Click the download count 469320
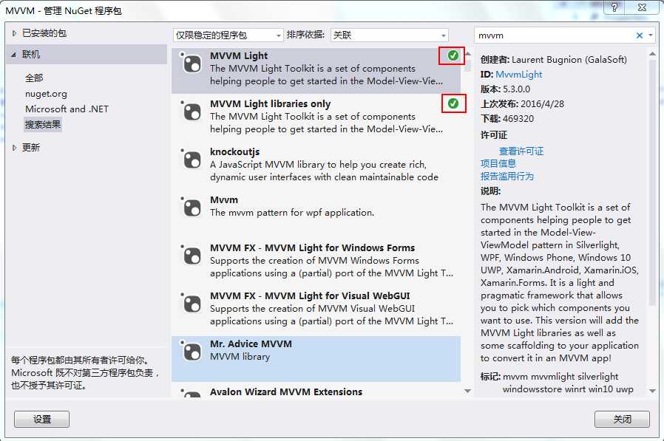This screenshot has height=441, width=664. tap(518, 119)
